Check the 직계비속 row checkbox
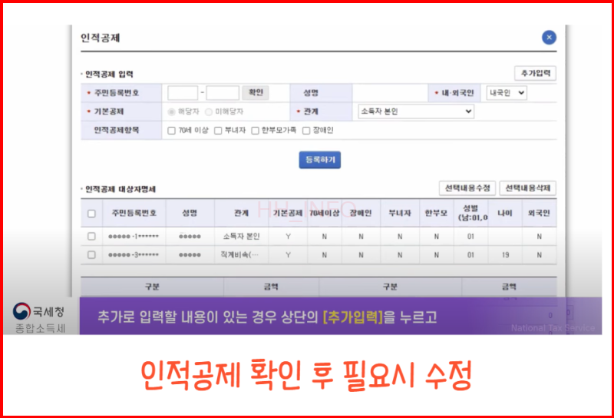This screenshot has width=614, height=418. point(91,255)
